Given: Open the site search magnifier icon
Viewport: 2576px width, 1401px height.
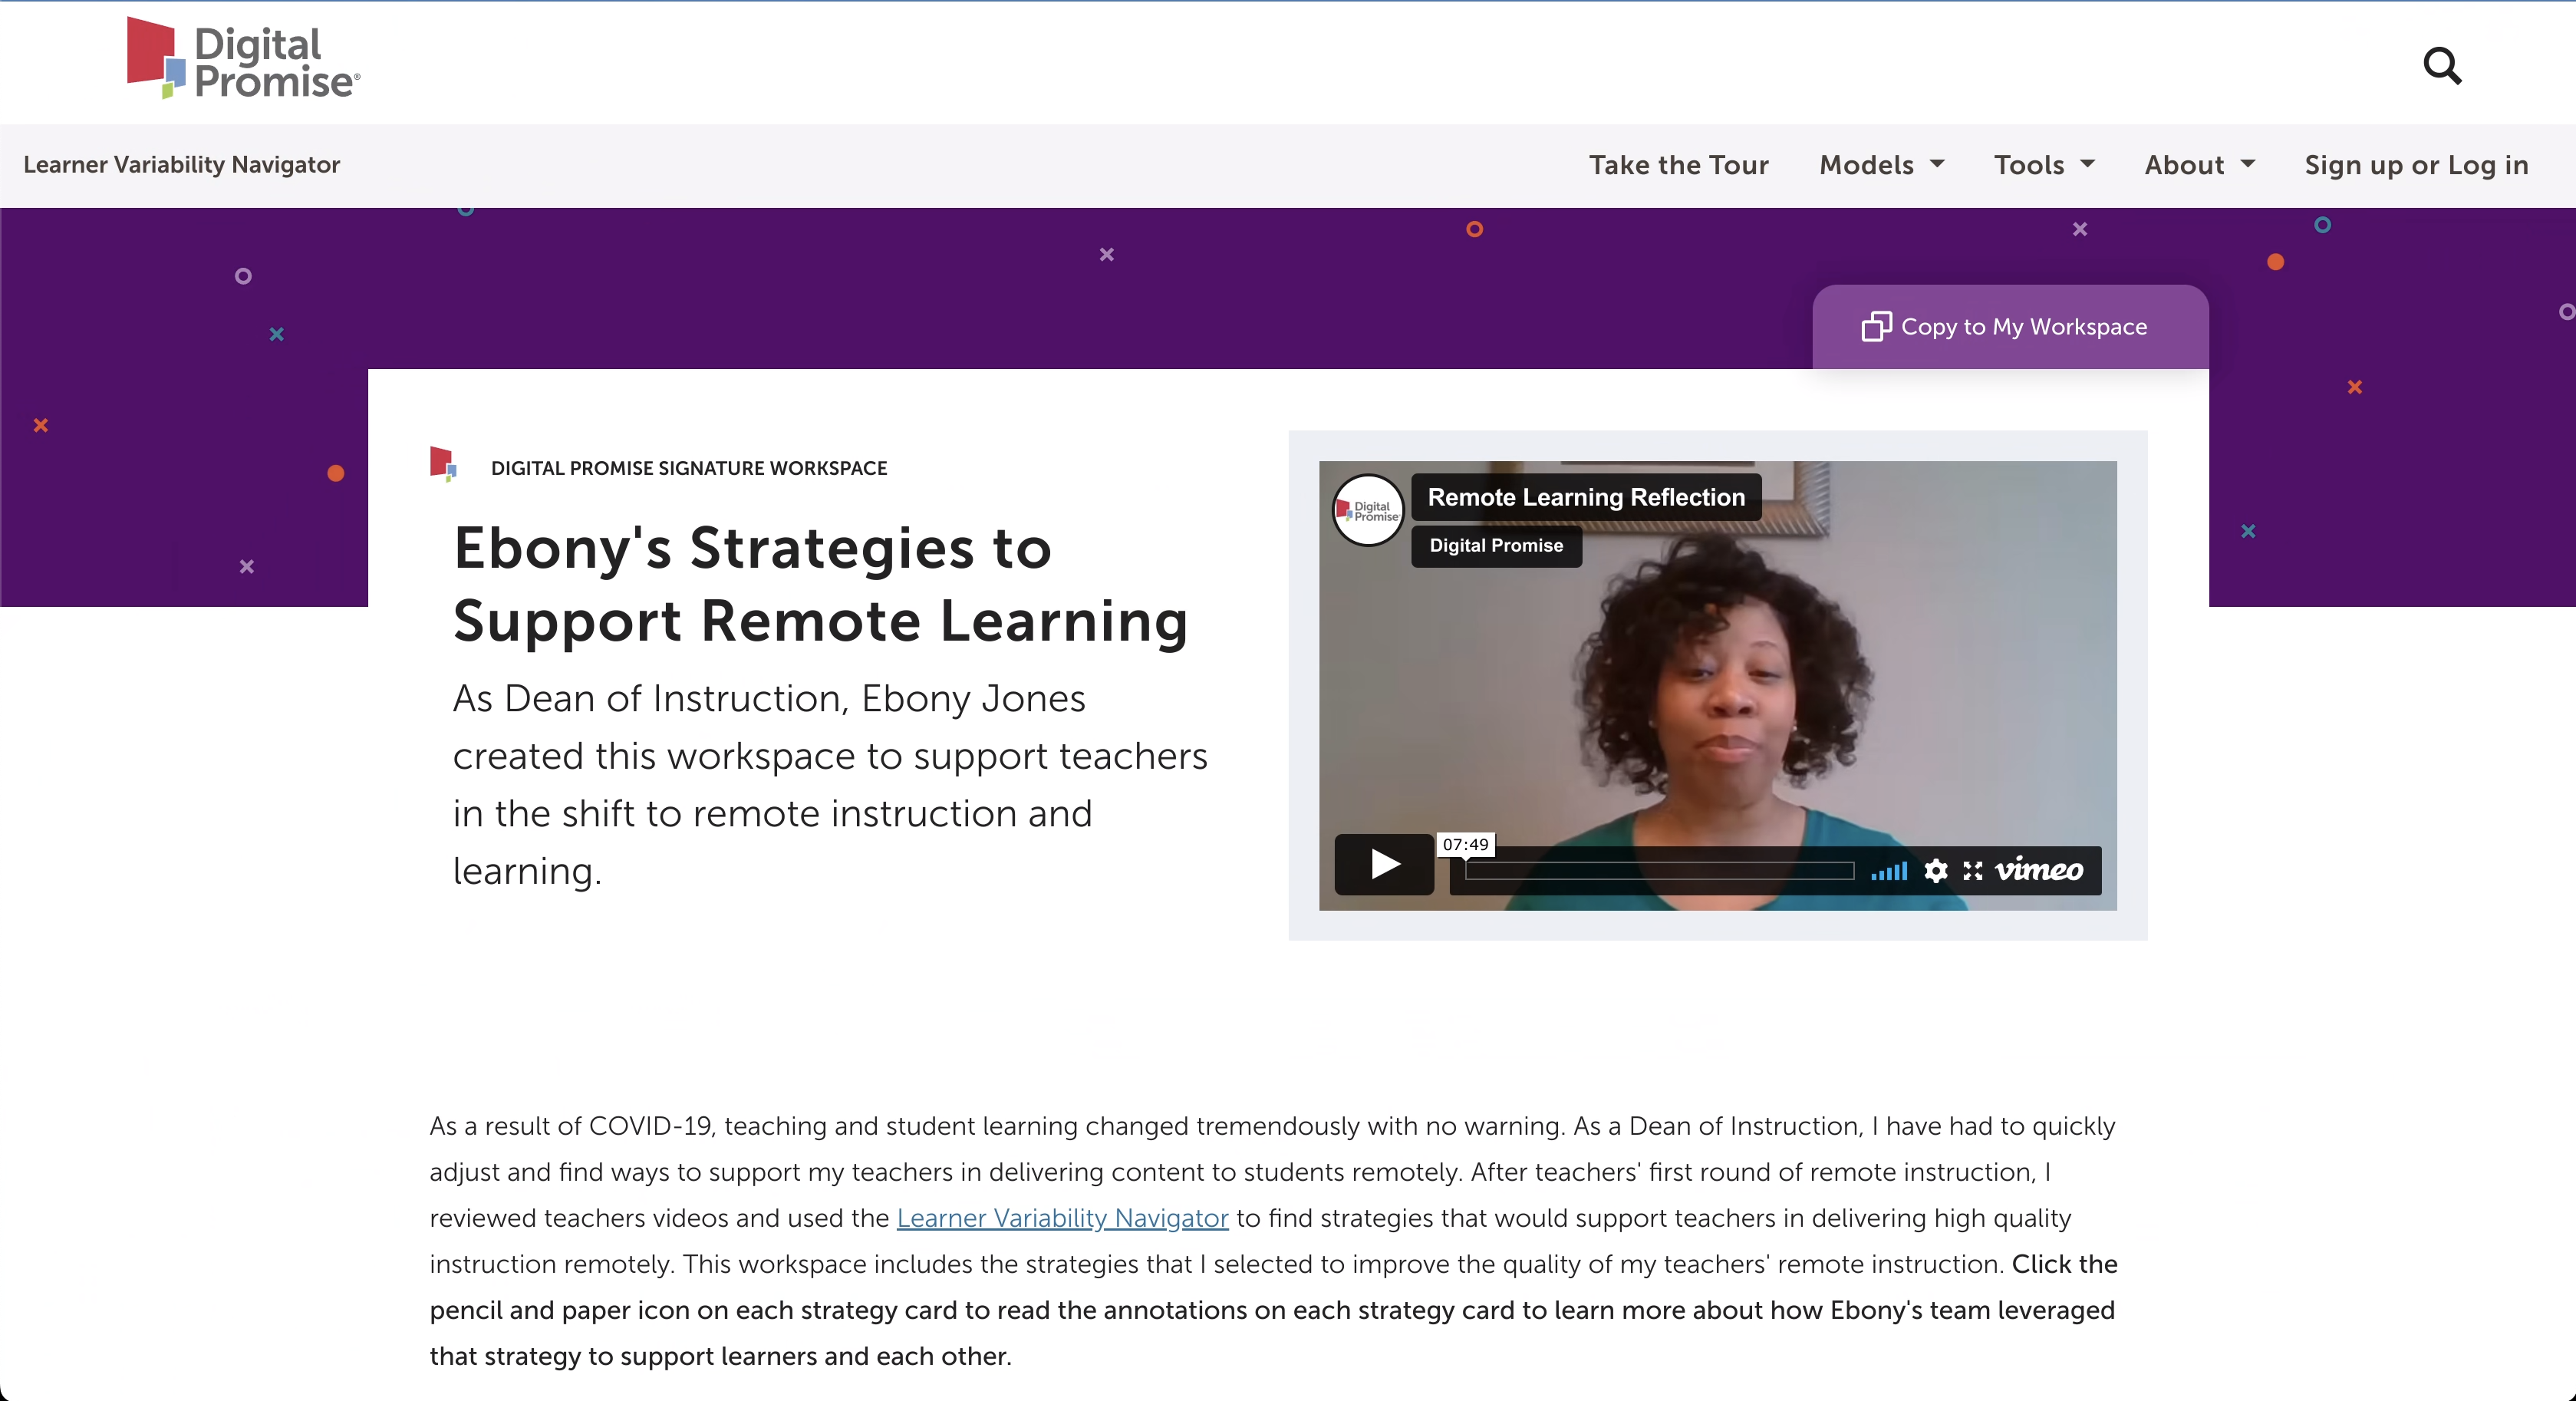Looking at the screenshot, I should click(x=2442, y=66).
